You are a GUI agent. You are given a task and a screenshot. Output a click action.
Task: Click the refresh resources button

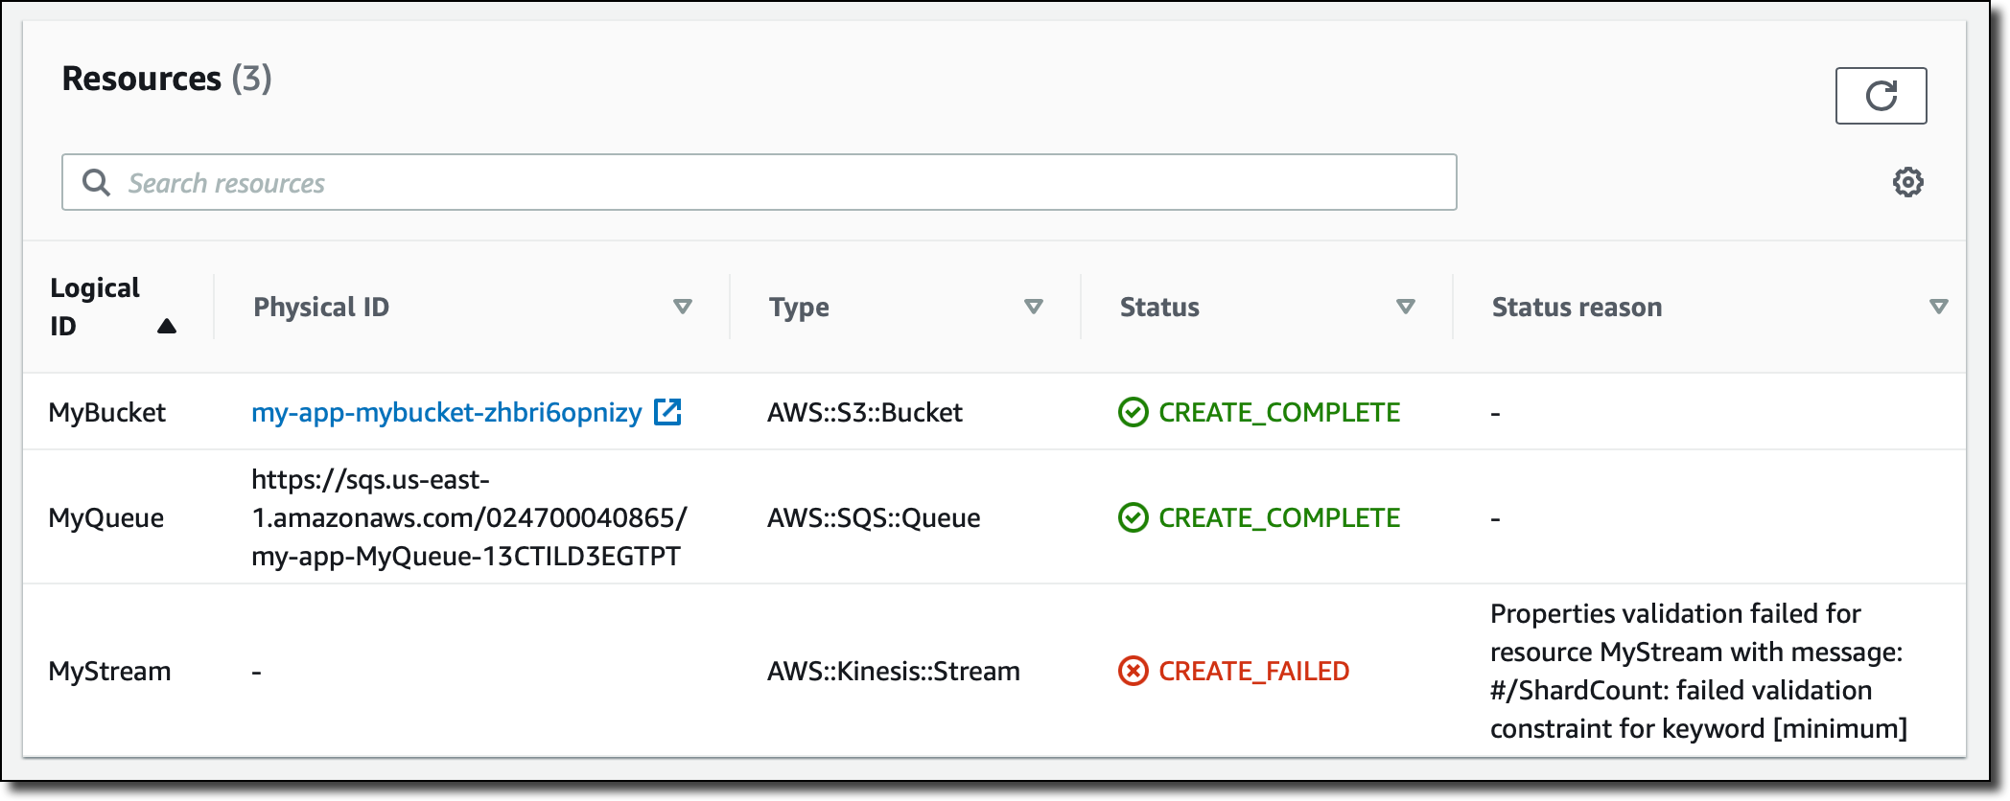pyautogui.click(x=1881, y=96)
